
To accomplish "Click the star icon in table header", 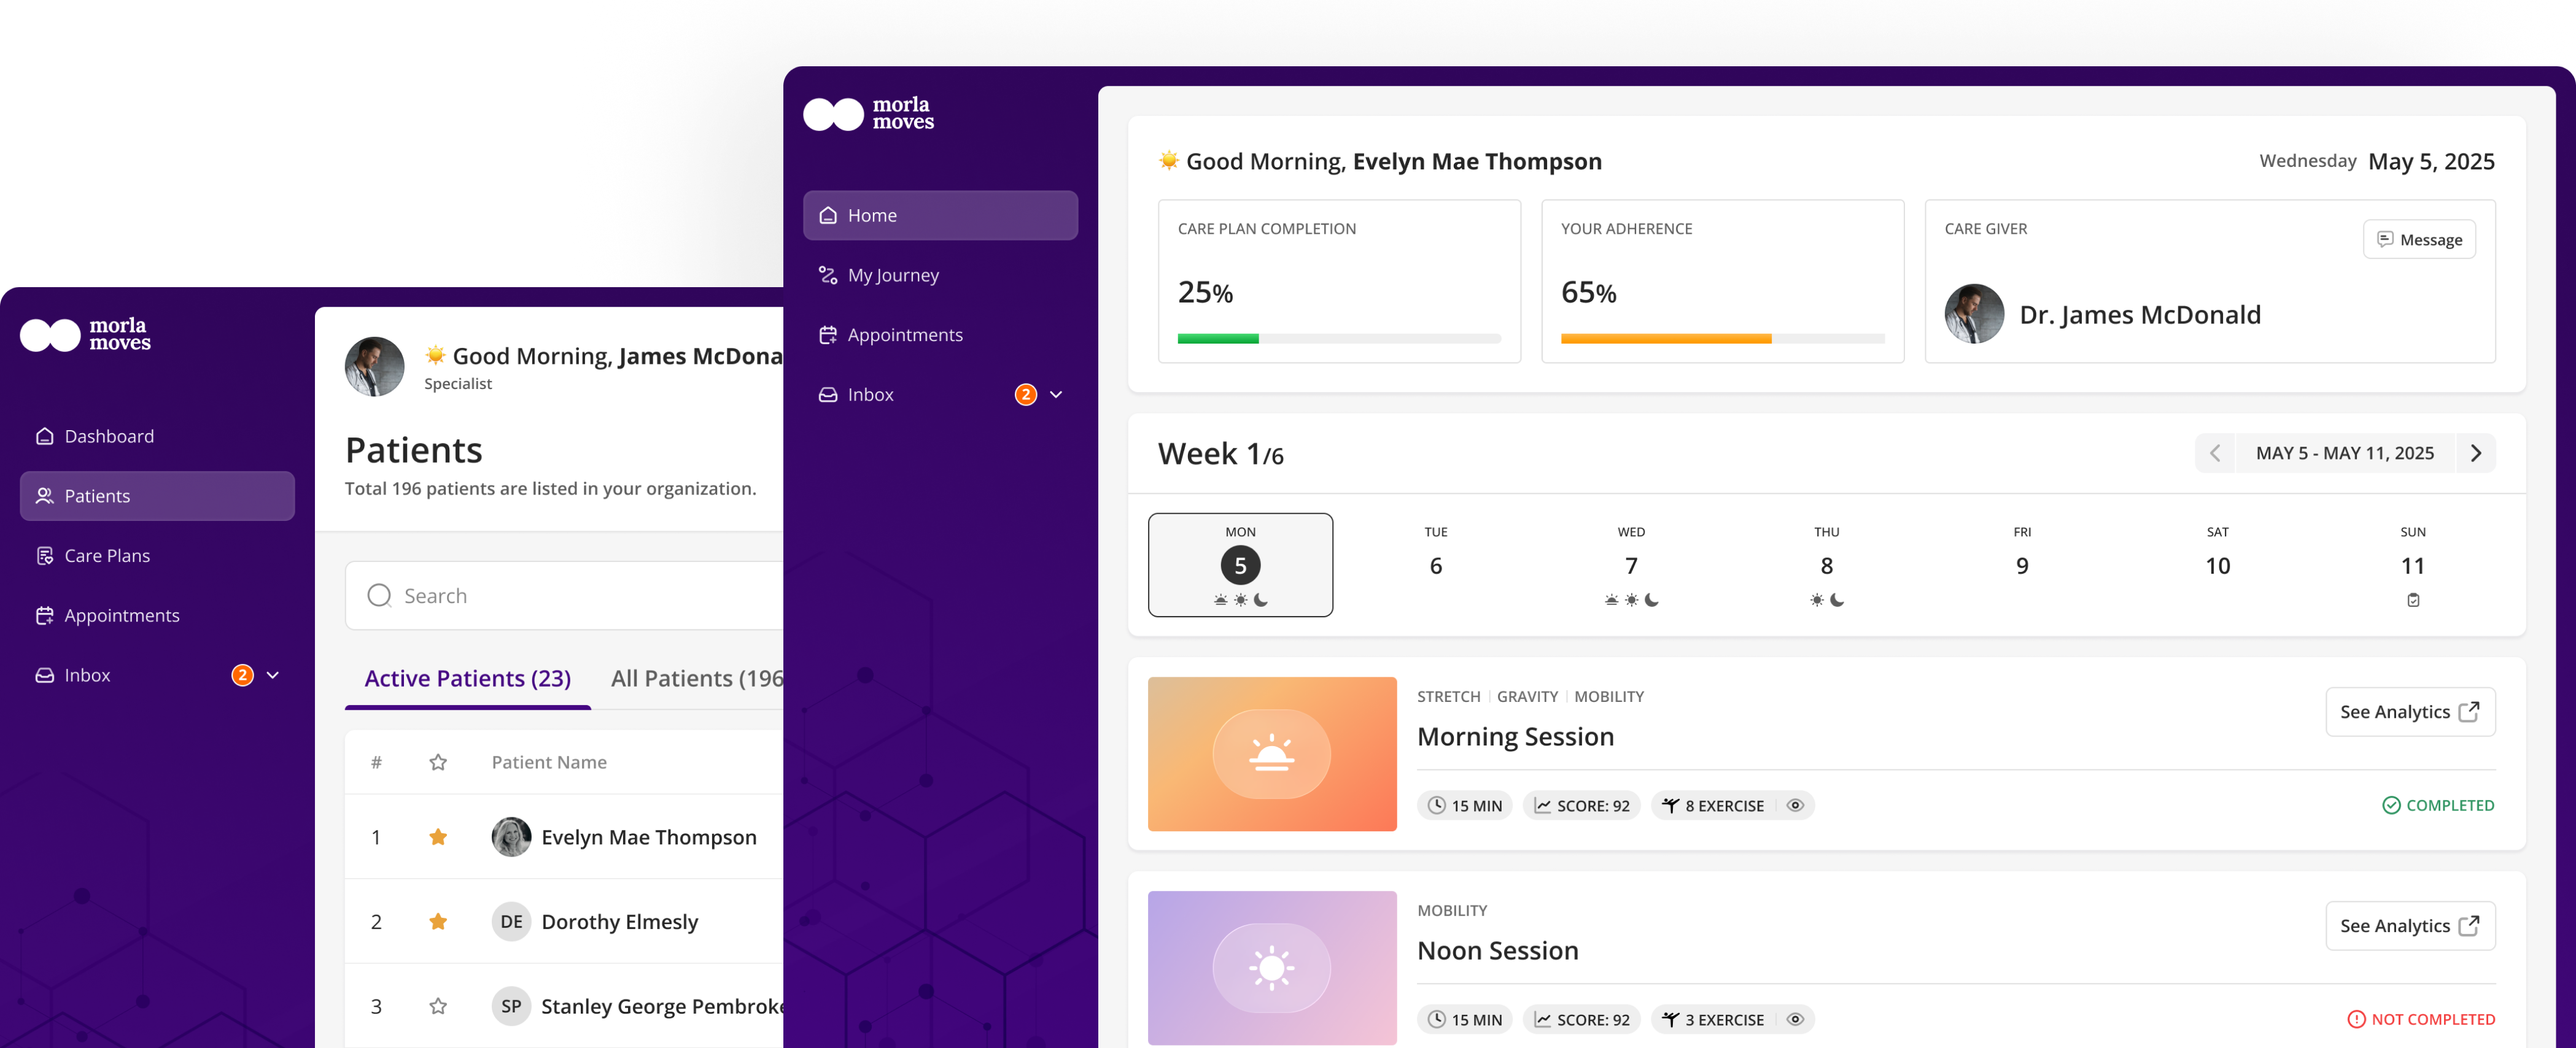I will point(438,762).
